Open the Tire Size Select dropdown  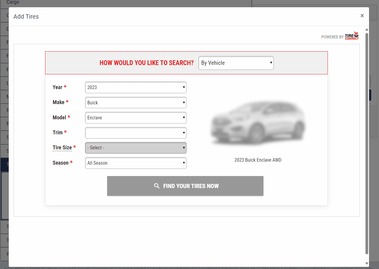[136, 148]
